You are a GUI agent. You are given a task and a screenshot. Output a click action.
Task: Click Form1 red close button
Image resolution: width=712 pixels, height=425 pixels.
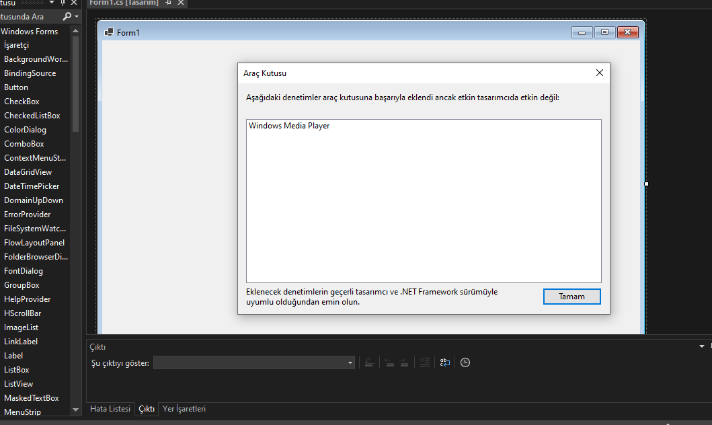click(627, 32)
